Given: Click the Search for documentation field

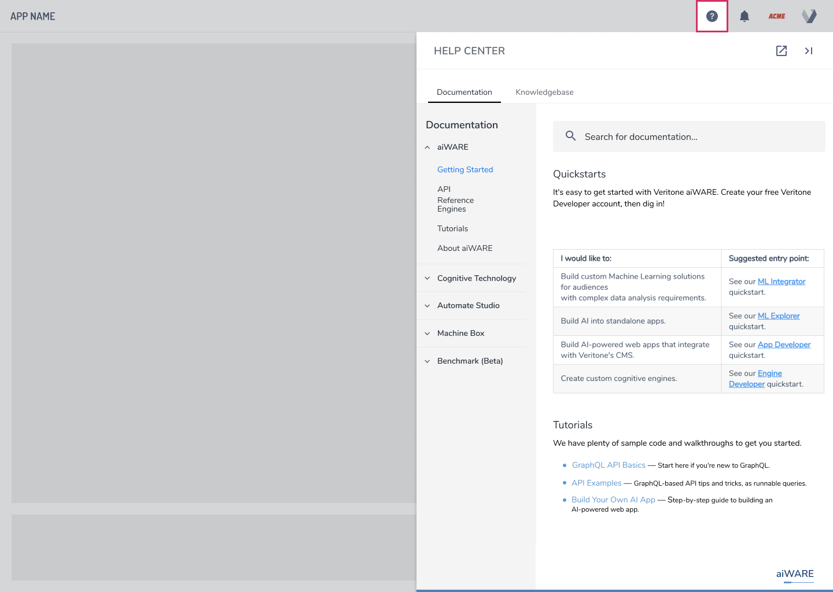Looking at the screenshot, I should [x=689, y=136].
